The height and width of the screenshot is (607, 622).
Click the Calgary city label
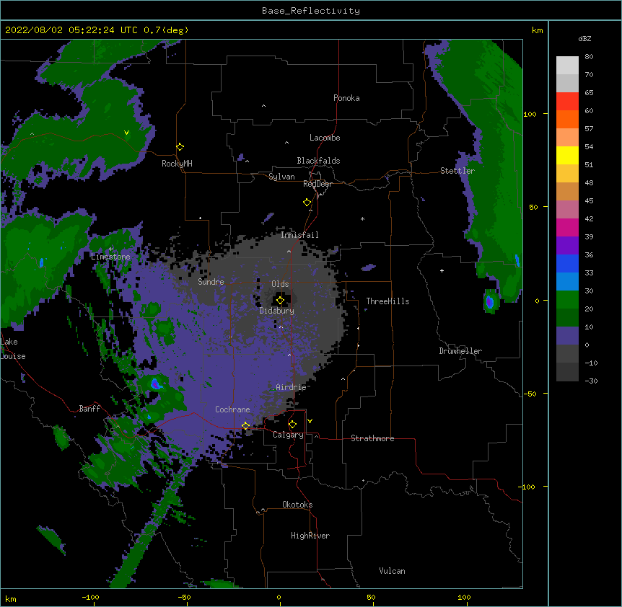coord(289,435)
